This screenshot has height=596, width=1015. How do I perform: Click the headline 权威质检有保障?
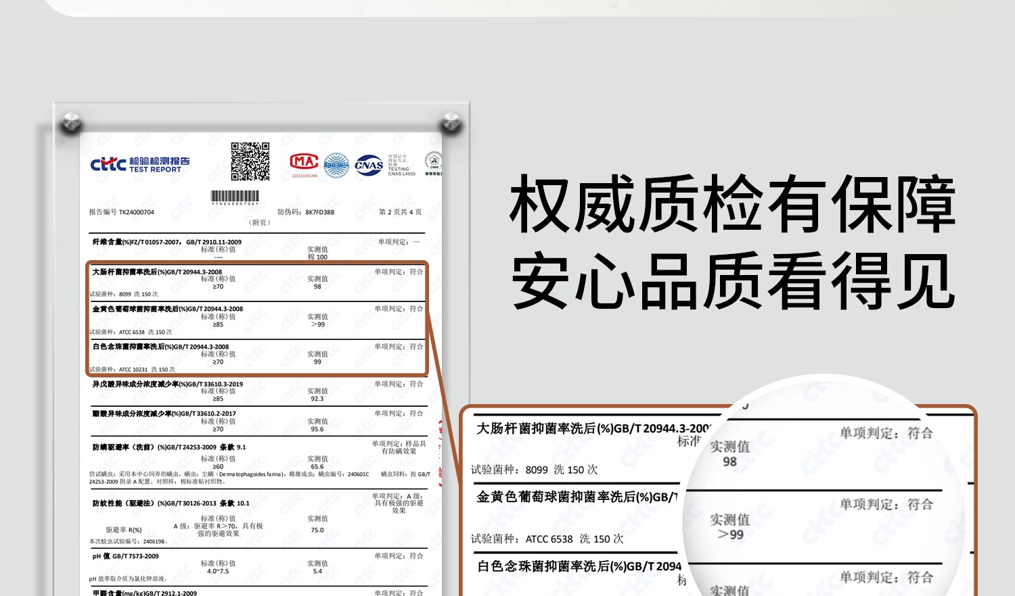click(x=732, y=204)
